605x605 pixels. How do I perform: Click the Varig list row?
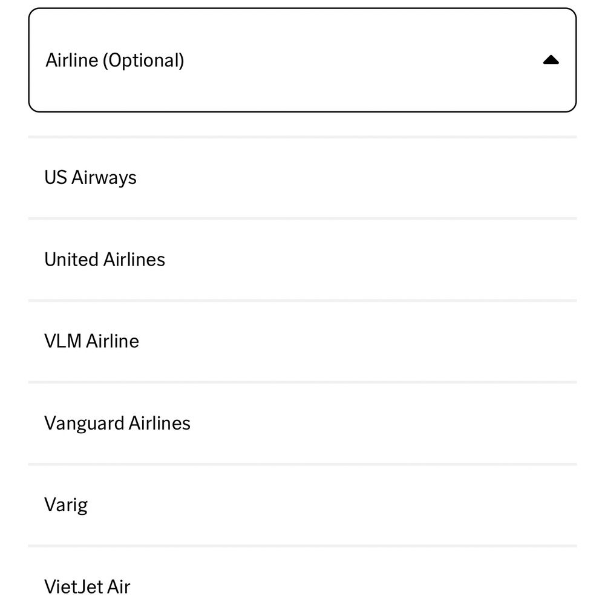302,504
